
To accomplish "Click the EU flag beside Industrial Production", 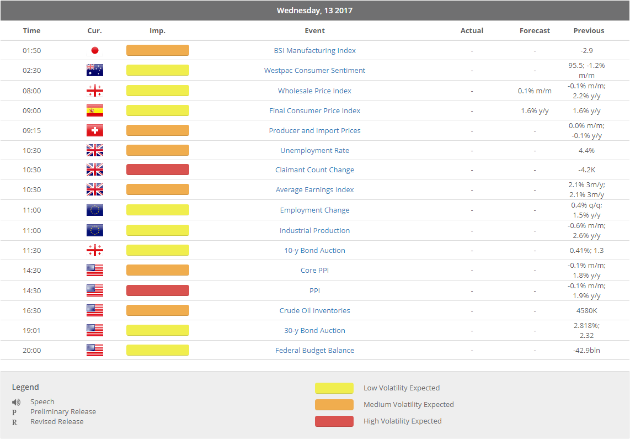I will click(94, 231).
